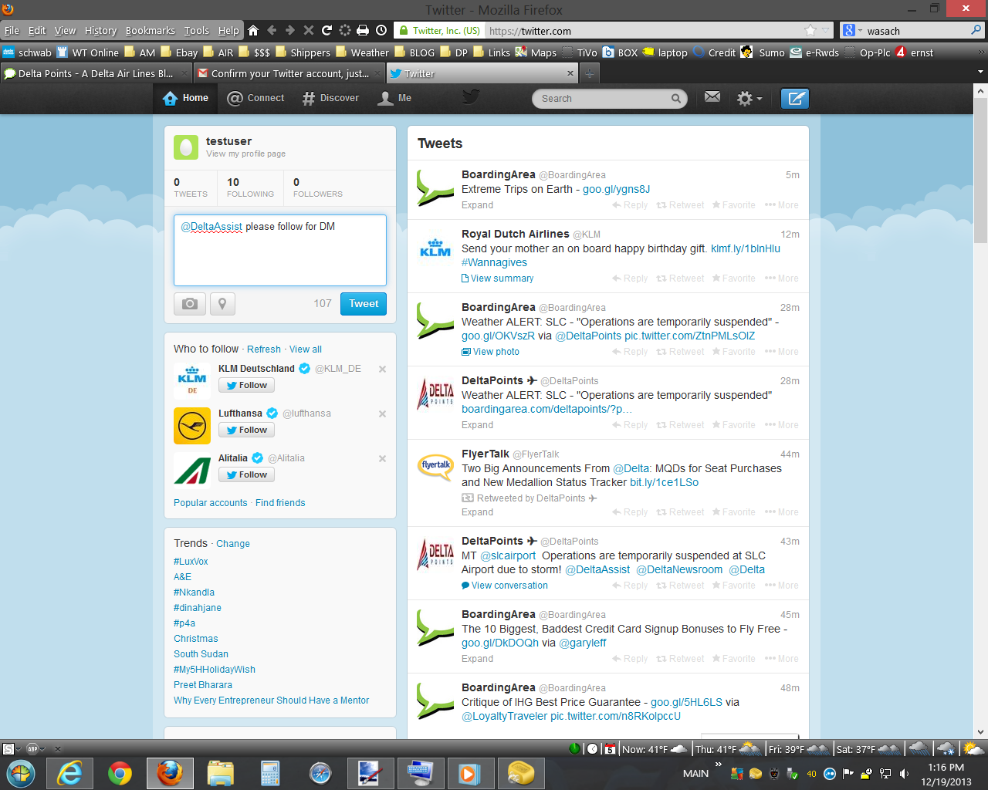
Task: Click the Firefox search magnifier next to wasach
Action: [x=976, y=31]
